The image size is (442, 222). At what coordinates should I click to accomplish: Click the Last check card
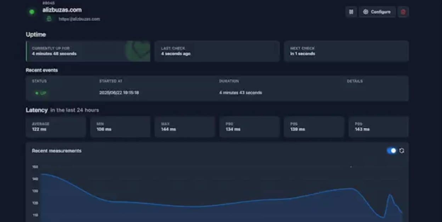click(217, 51)
